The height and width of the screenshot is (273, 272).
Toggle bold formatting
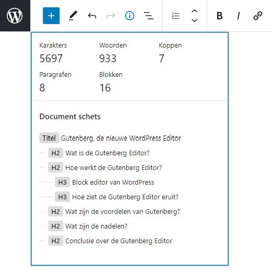(x=220, y=16)
